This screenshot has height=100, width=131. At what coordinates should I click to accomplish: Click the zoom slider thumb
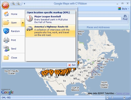pos(112,97)
